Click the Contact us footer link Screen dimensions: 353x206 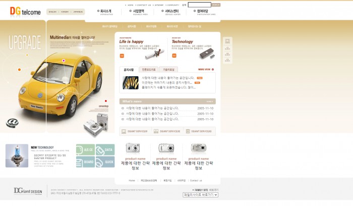[x=196, y=180]
